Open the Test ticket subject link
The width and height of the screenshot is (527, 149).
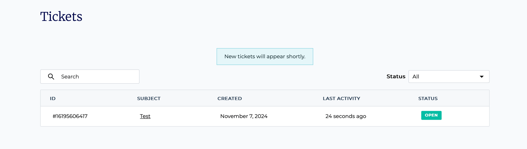click(145, 116)
